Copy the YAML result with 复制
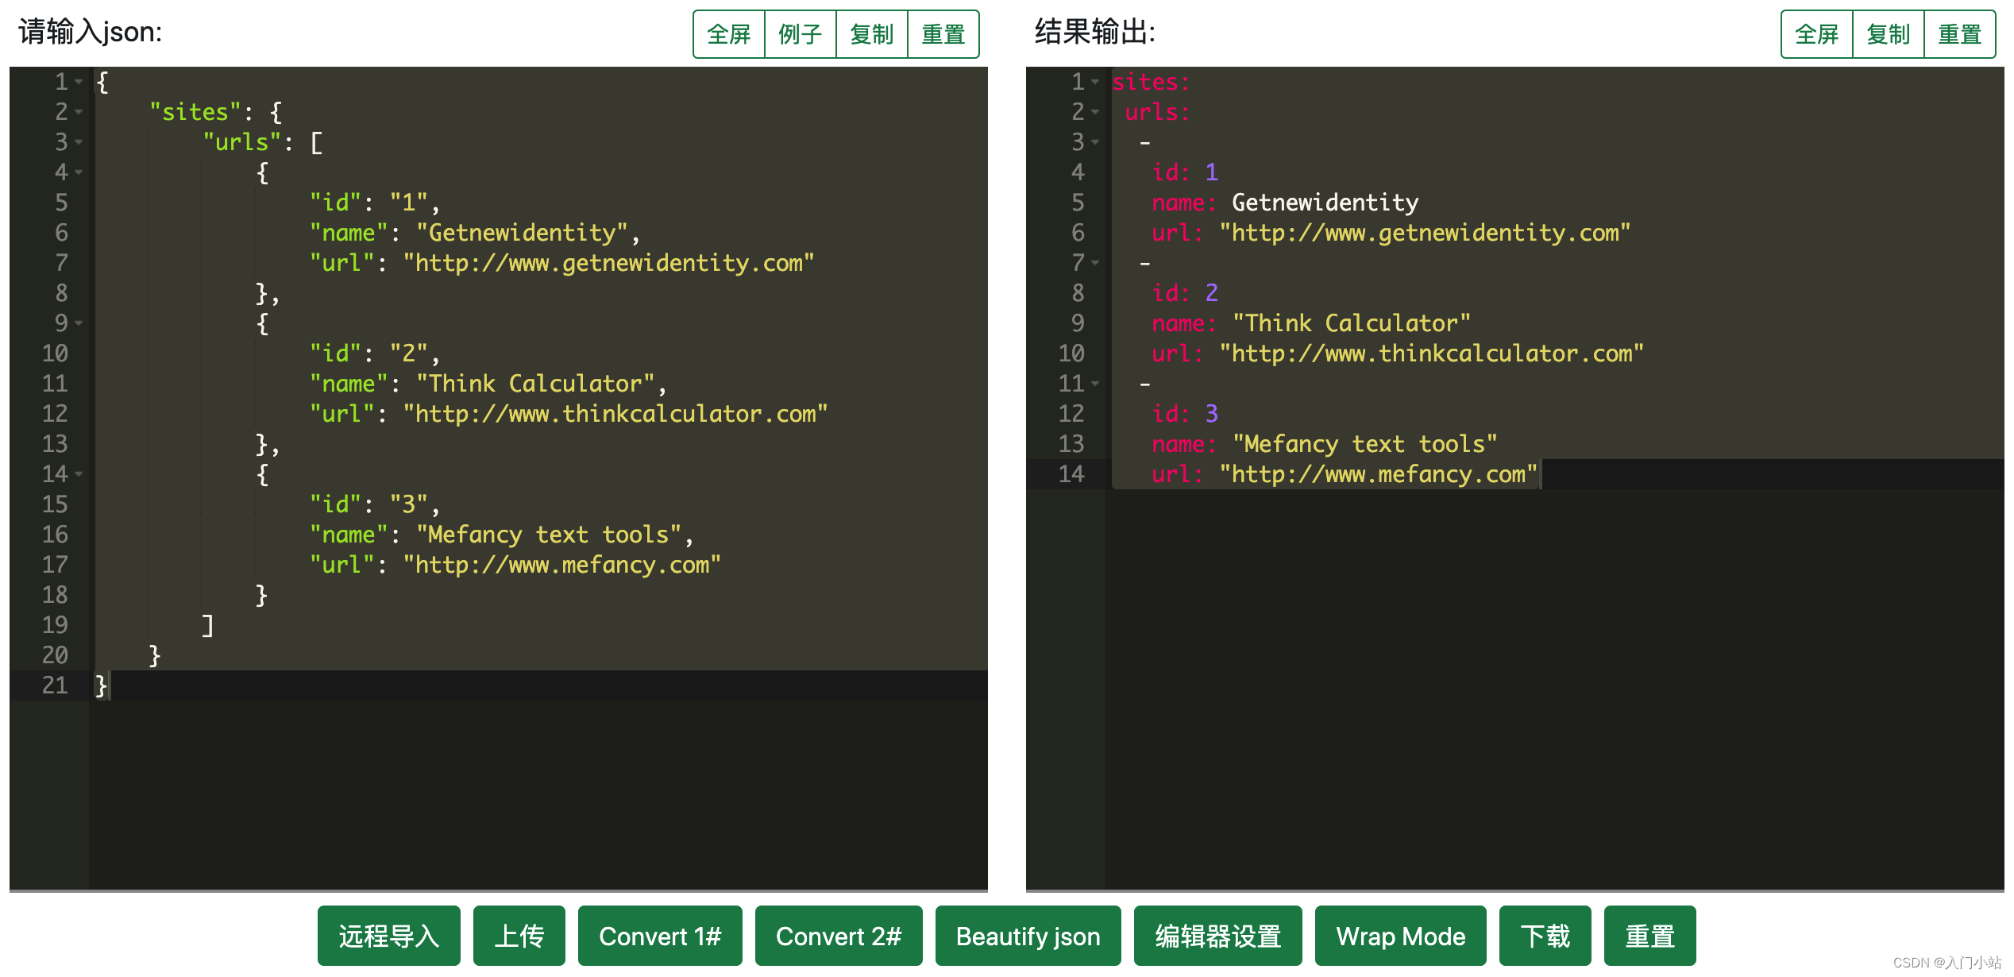 (x=1888, y=34)
